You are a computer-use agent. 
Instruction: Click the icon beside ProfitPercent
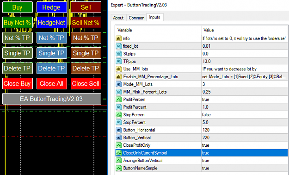tap(119, 107)
